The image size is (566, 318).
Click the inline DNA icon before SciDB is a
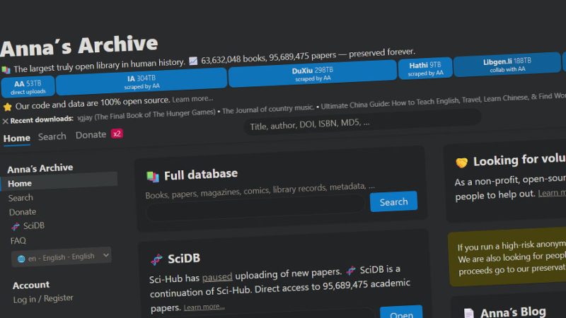[350, 271]
